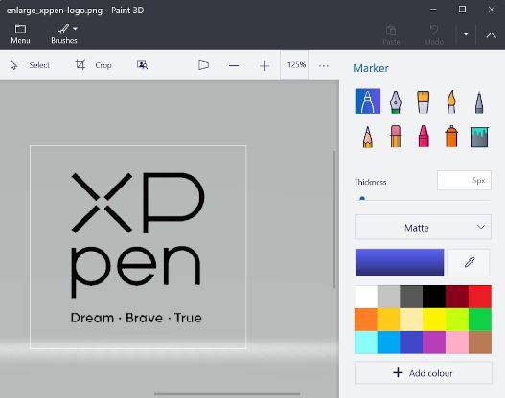Screen dimensions: 505x398
Task: Choose the light grey colour swatch
Action: click(388, 297)
